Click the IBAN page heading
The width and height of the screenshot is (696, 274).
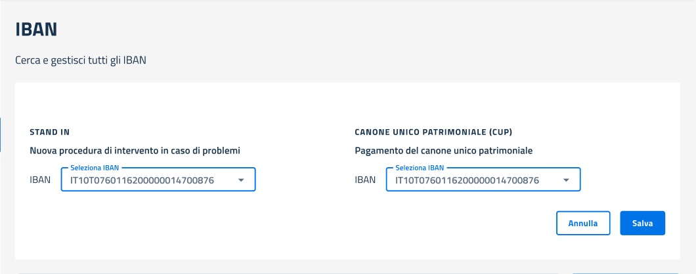pyautogui.click(x=36, y=29)
